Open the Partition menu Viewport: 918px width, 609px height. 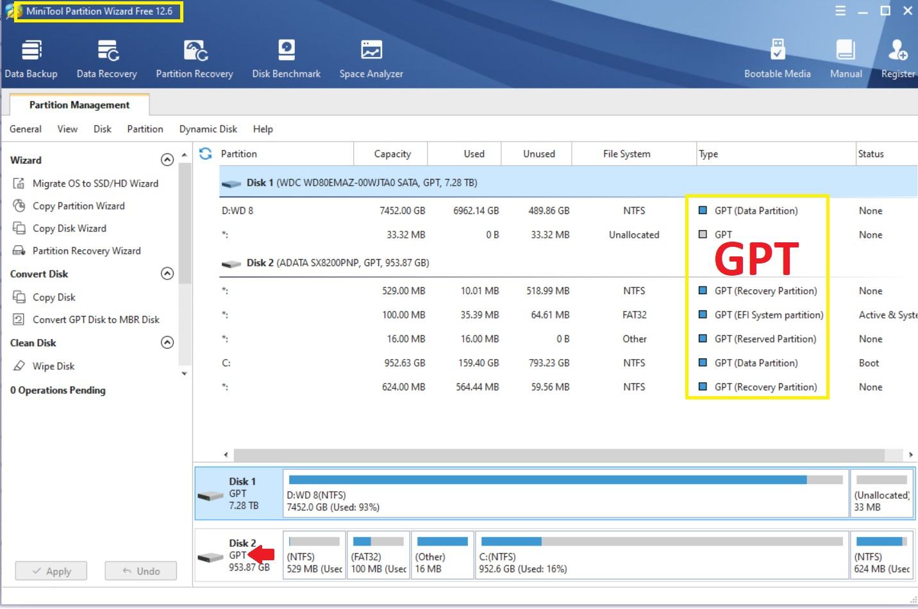click(145, 129)
